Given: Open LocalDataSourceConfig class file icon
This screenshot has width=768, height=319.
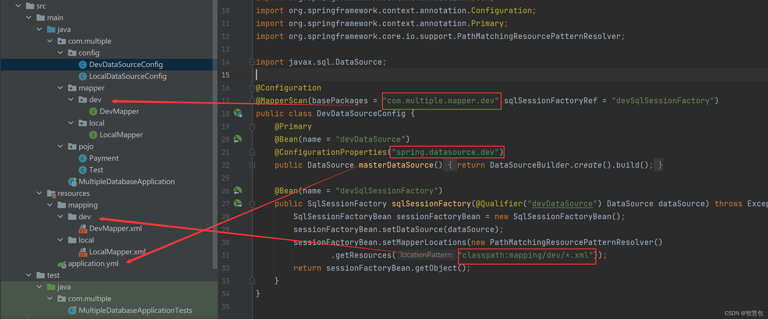Looking at the screenshot, I should (82, 76).
